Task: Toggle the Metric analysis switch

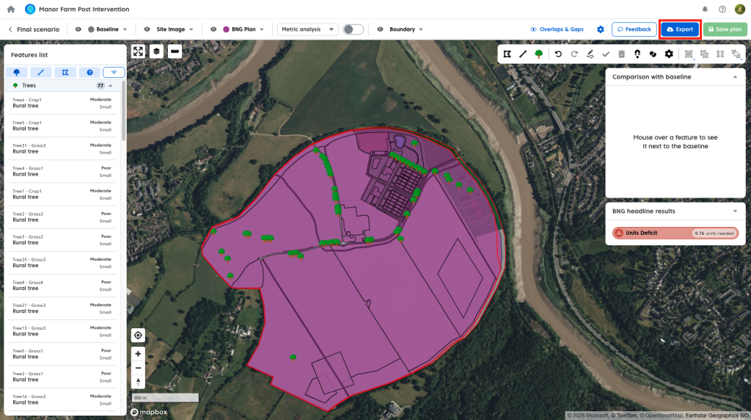Action: click(x=353, y=29)
